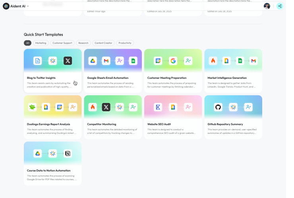This screenshot has height=198, width=294.
Task: Click Google Sheets icon in Market Intelligence card
Action: coord(240,61)
